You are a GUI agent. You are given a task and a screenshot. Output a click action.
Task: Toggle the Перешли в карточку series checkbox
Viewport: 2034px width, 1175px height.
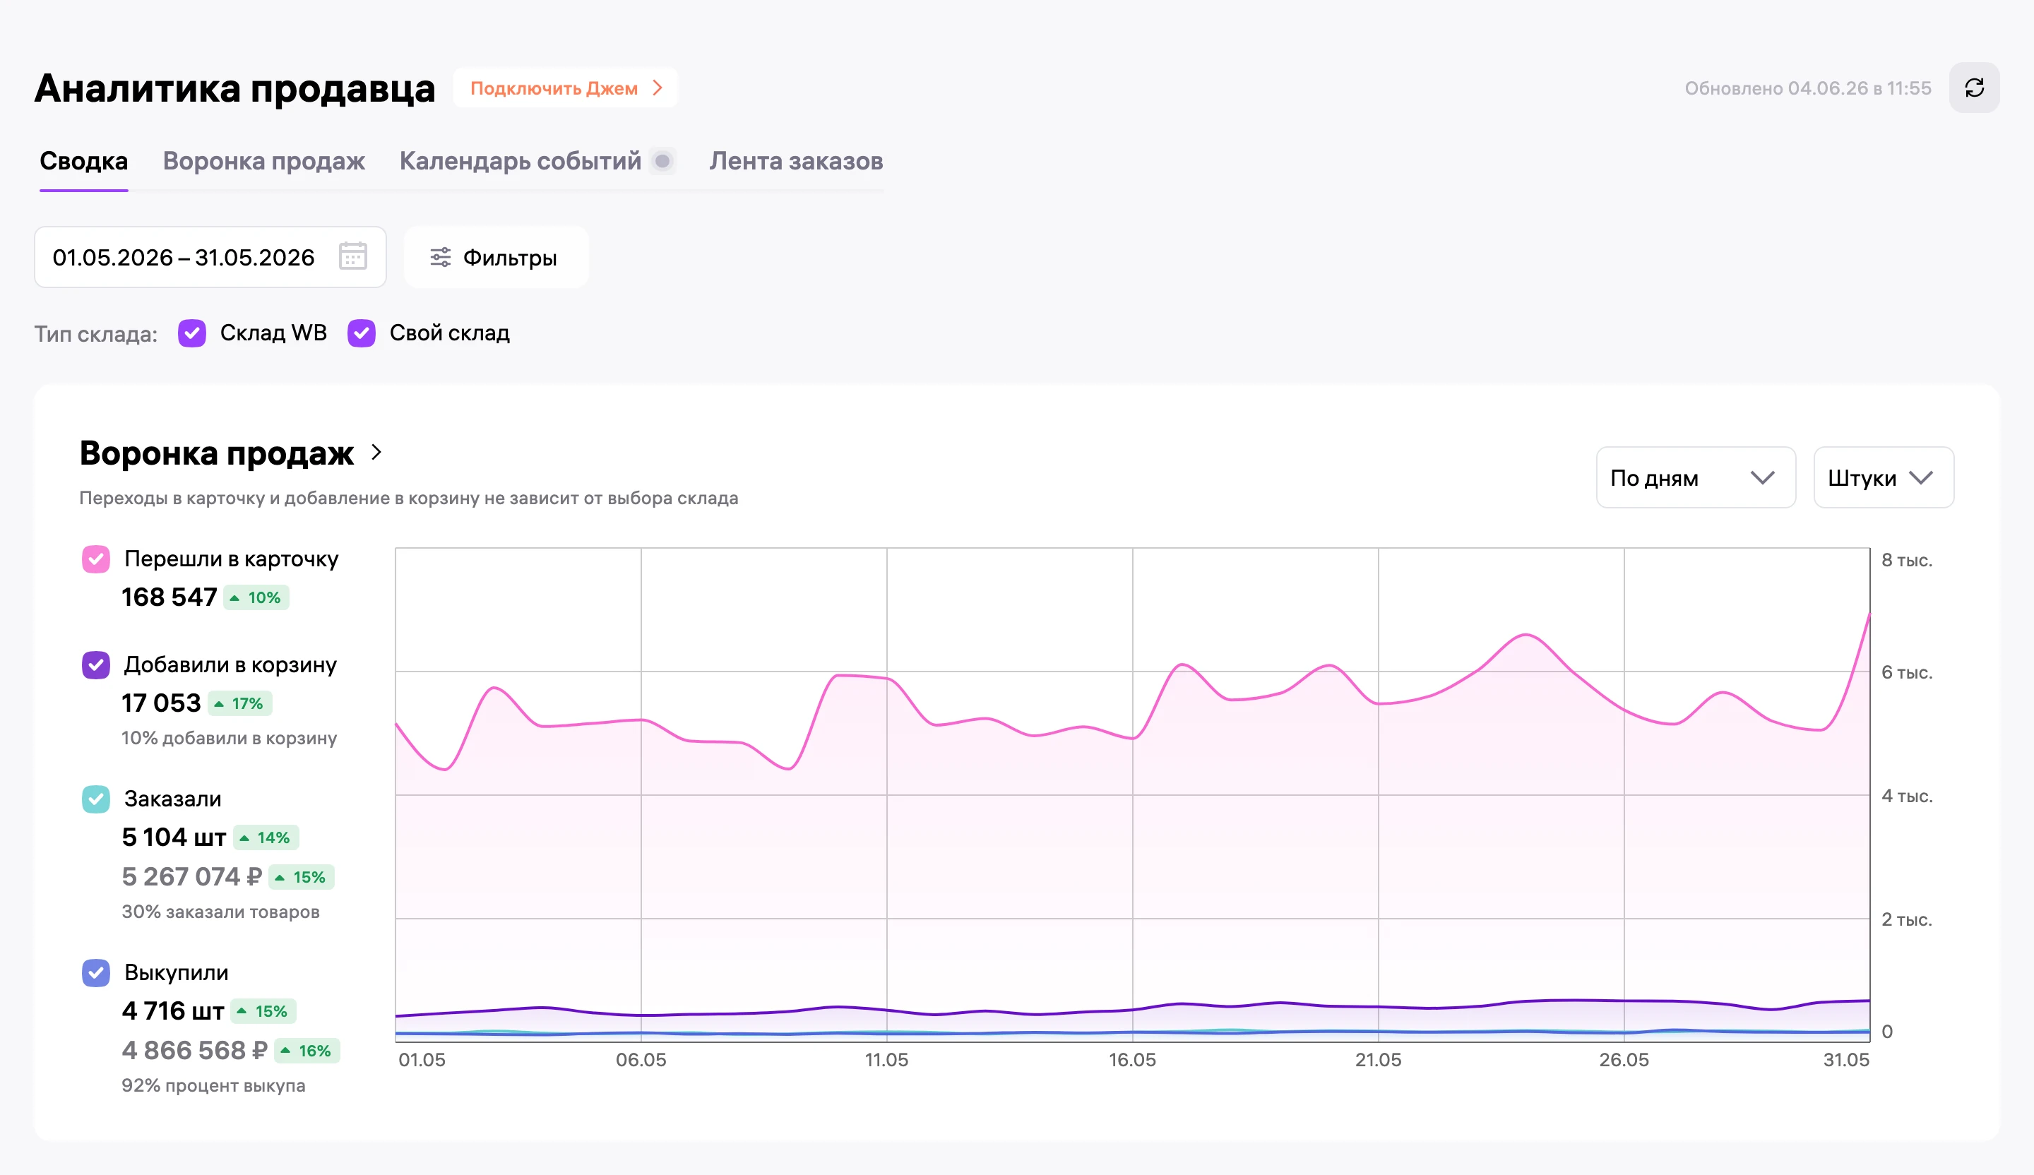pos(96,559)
